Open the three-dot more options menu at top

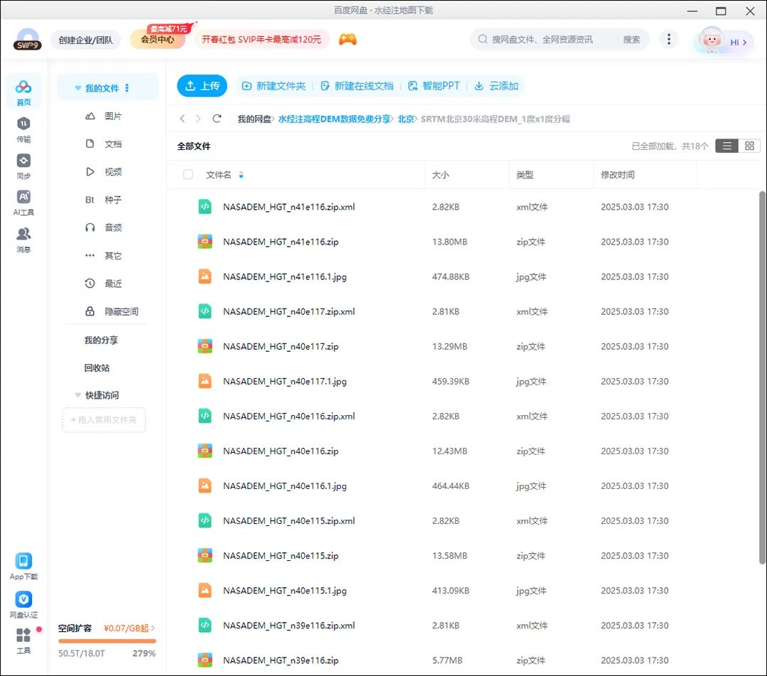click(x=669, y=39)
